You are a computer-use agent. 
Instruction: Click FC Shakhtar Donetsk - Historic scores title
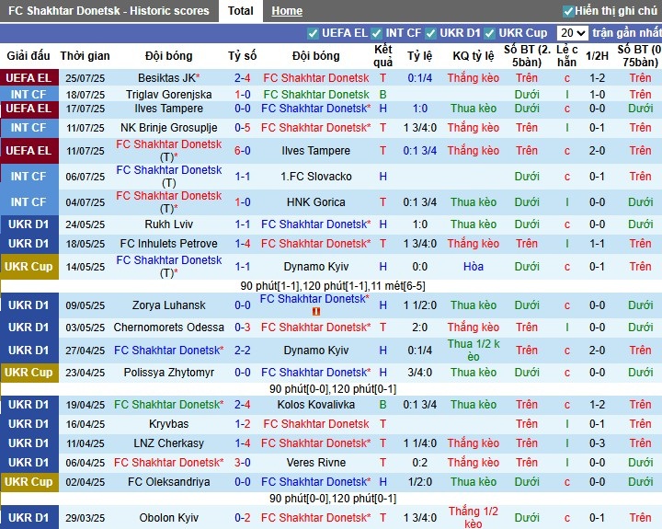tap(108, 11)
